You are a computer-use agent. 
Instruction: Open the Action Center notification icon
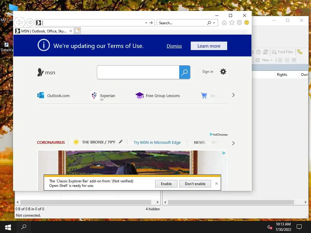299,227
